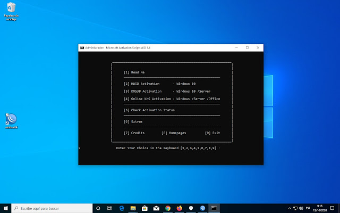Viewport: 340px width, 213px height.
Task: Switch the ESP input language indicator
Action: pyautogui.click(x=308, y=208)
